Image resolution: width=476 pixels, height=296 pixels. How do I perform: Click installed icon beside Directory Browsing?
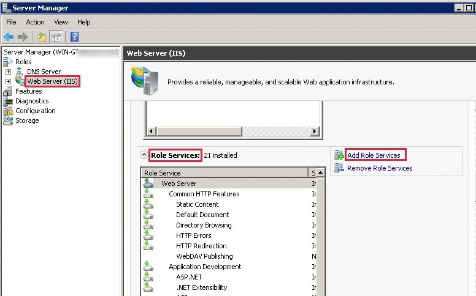pyautogui.click(x=148, y=225)
